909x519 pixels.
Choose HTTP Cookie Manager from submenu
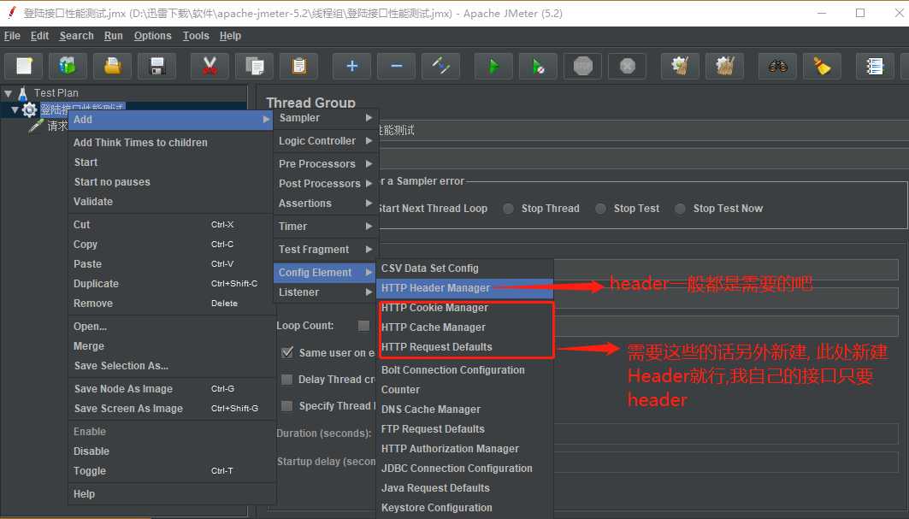point(465,308)
